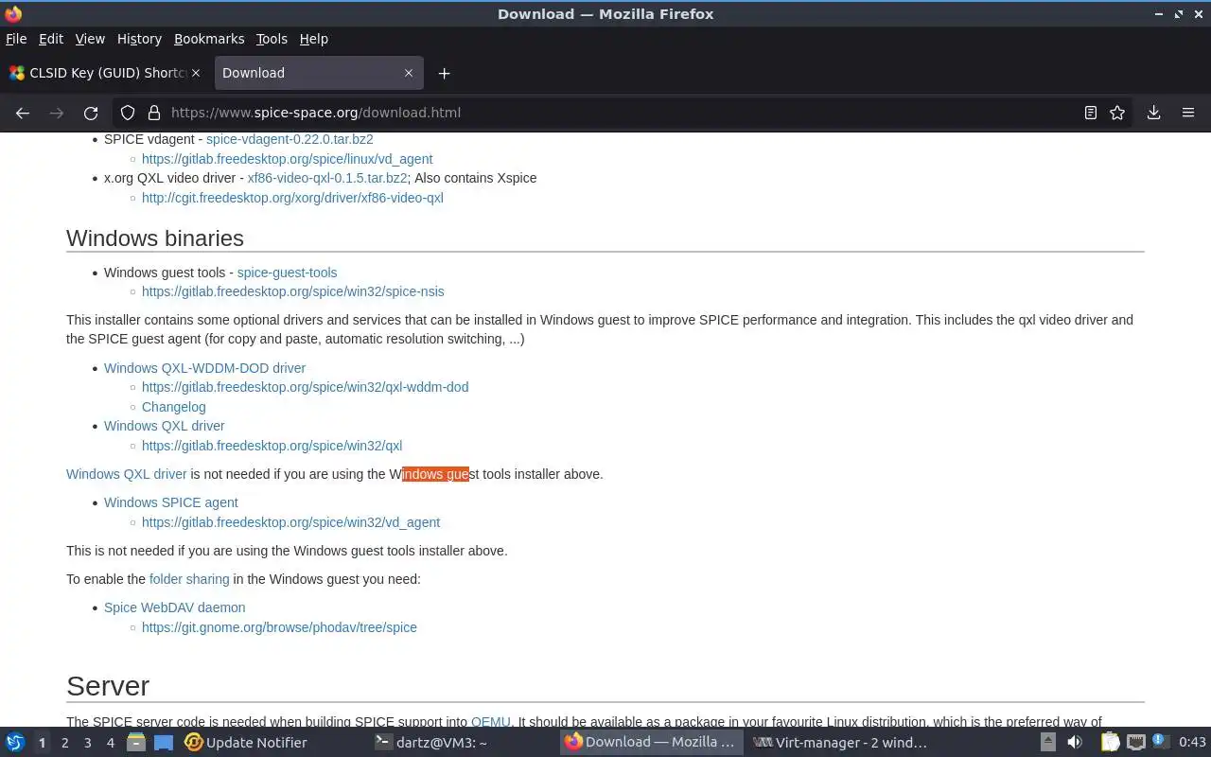Open the Tools menu
Viewport: 1211px width, 757px height.
[272, 39]
